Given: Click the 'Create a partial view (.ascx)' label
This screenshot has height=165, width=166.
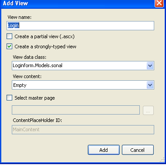Looking at the screenshot, I should pos(45,36).
